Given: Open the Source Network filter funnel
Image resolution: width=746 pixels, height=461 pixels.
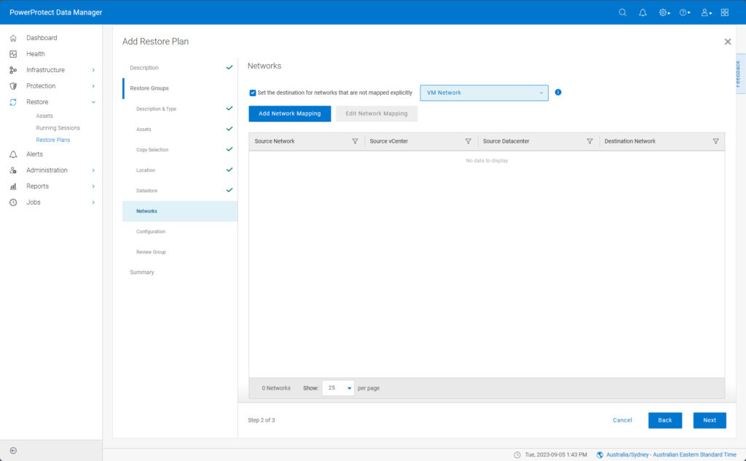Looking at the screenshot, I should tap(355, 141).
